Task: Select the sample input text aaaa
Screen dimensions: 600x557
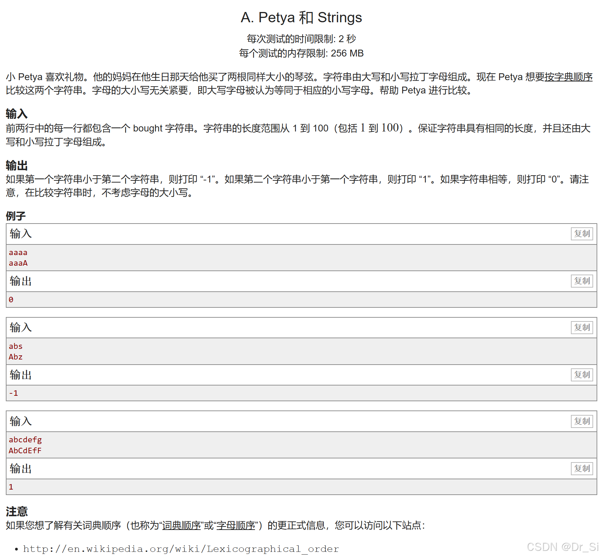Action: (x=18, y=252)
